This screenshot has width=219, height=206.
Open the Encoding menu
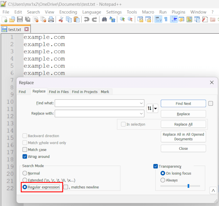point(68,12)
